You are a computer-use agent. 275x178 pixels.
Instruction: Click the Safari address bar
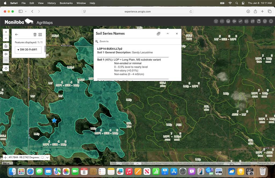(x=137, y=12)
